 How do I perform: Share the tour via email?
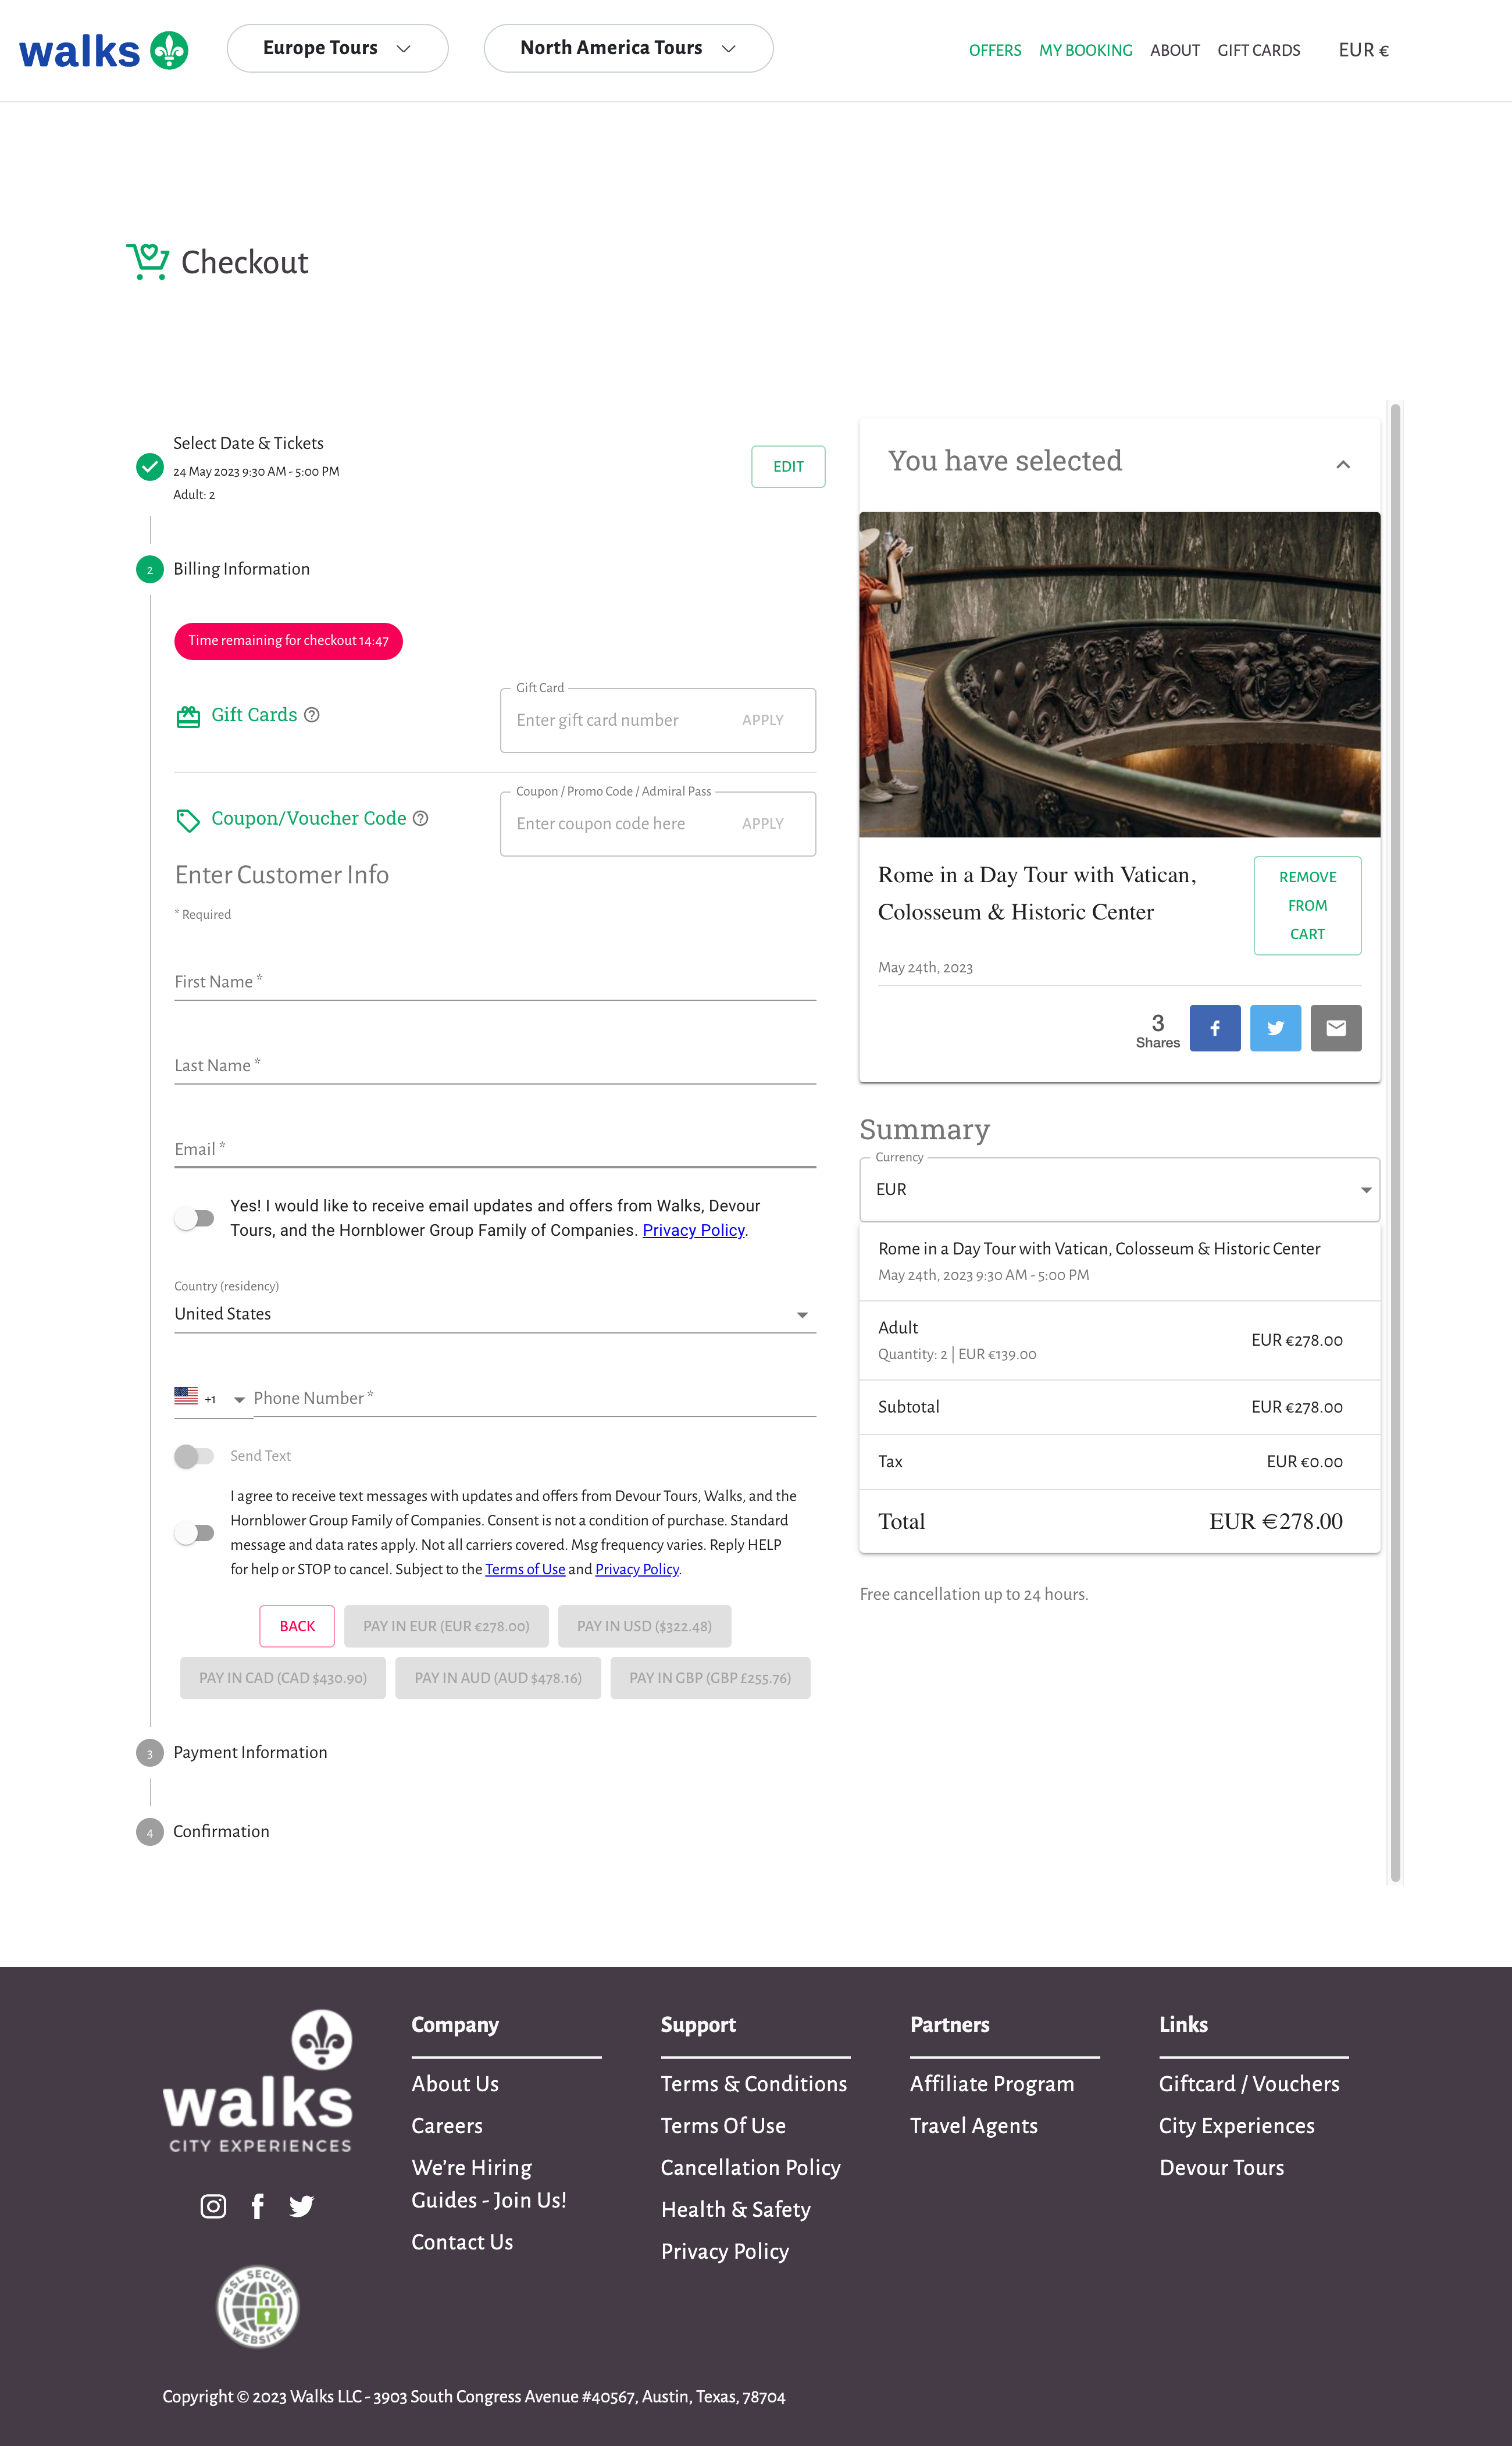[1336, 1028]
